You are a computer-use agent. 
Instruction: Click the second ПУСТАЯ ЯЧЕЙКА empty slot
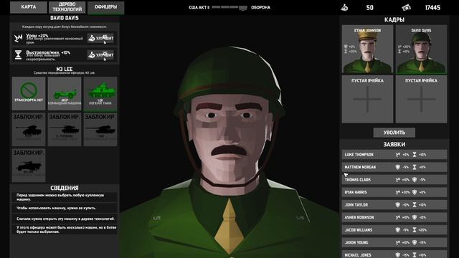click(x=421, y=99)
